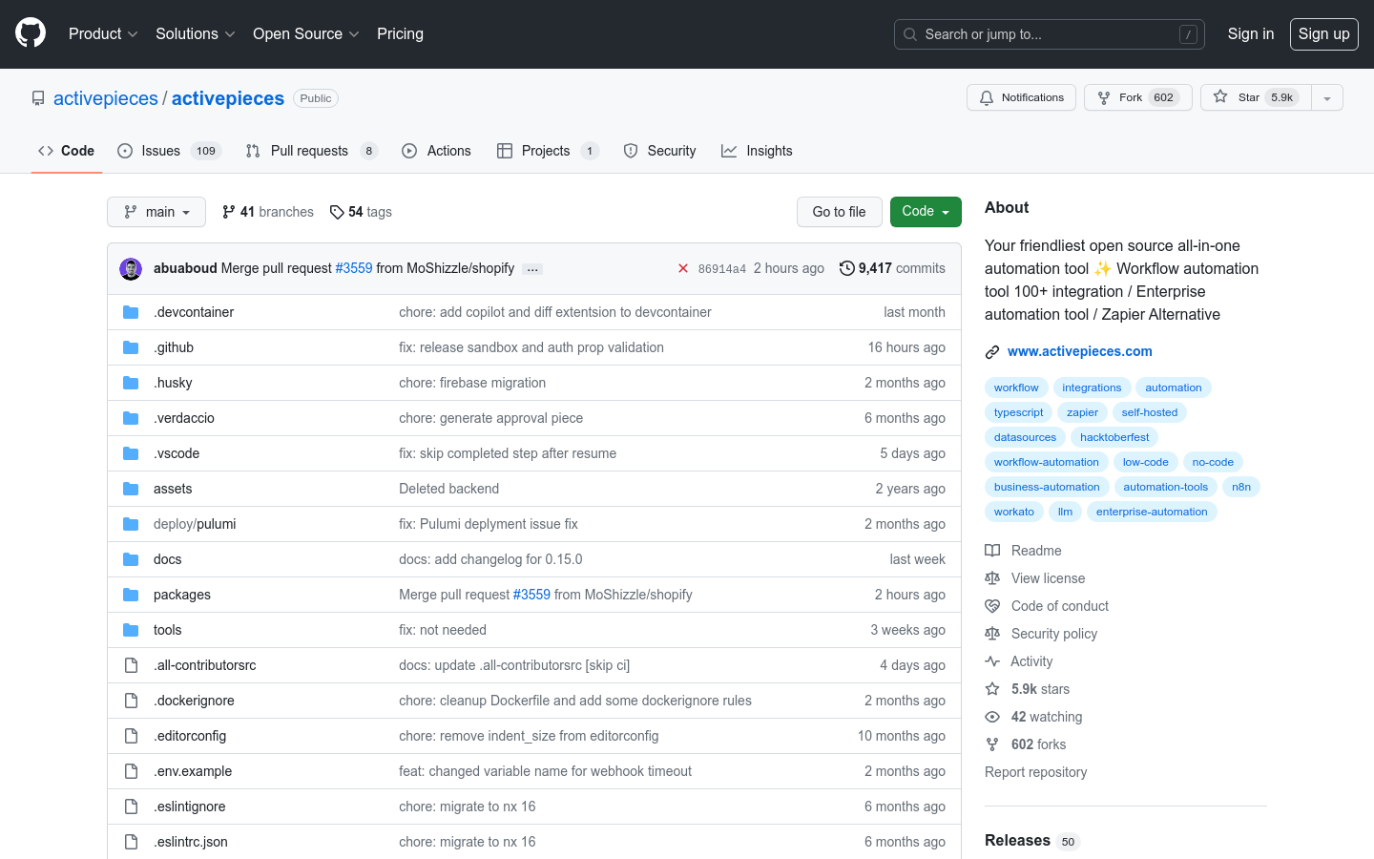Viewport: 1374px width, 859px height.
Task: Switch to the Projects tab
Action: click(x=548, y=151)
